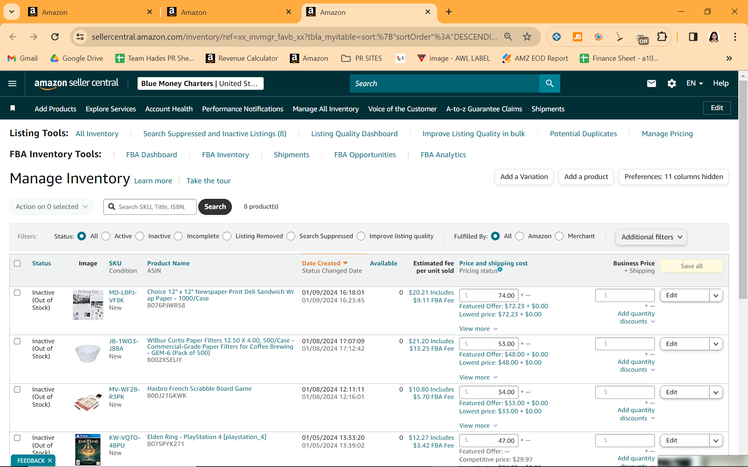Open the tab search chevron in Chrome
Viewport: 748px width, 467px height.
pyautogui.click(x=12, y=12)
